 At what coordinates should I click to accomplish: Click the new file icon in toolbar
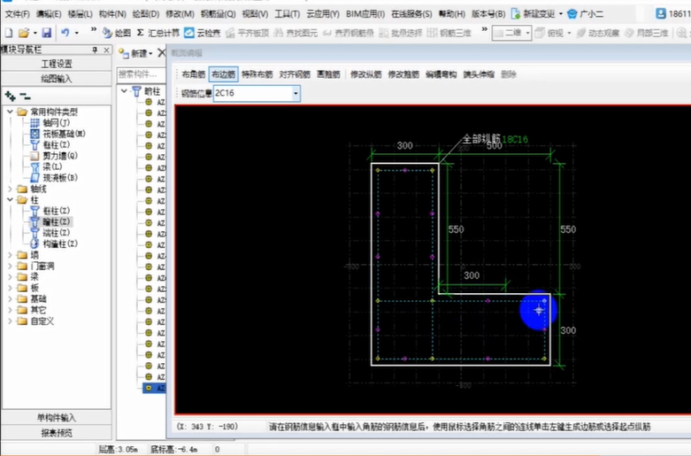pyautogui.click(x=9, y=33)
